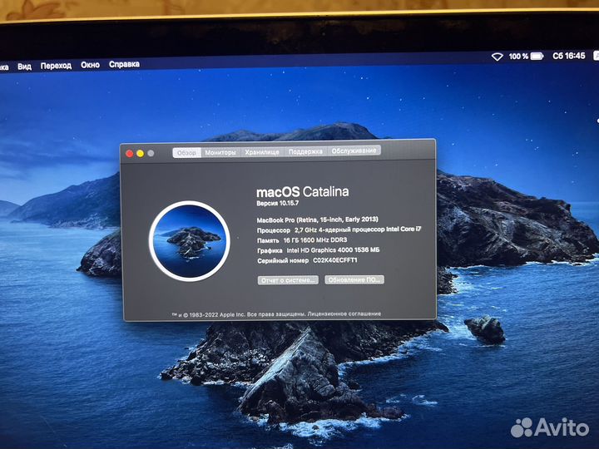This screenshot has width=599, height=449.
Task: Click the Версия 10.15.7 text
Action: click(x=278, y=204)
